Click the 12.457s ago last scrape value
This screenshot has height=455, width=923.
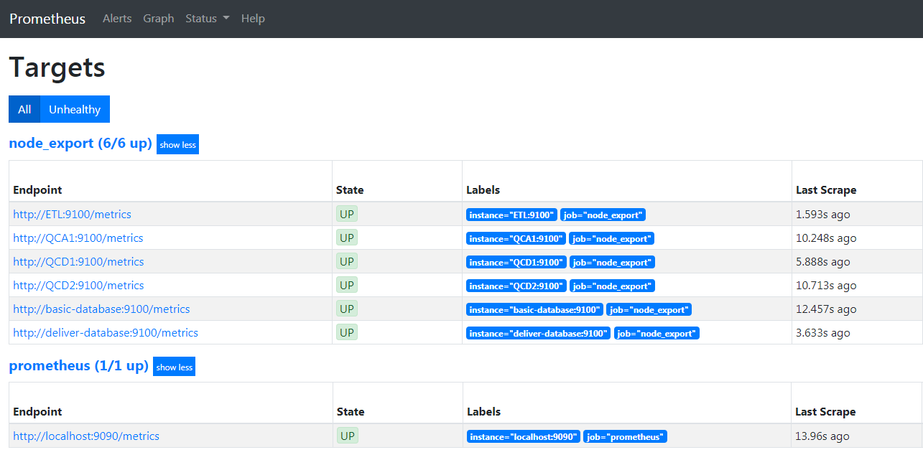point(826,309)
